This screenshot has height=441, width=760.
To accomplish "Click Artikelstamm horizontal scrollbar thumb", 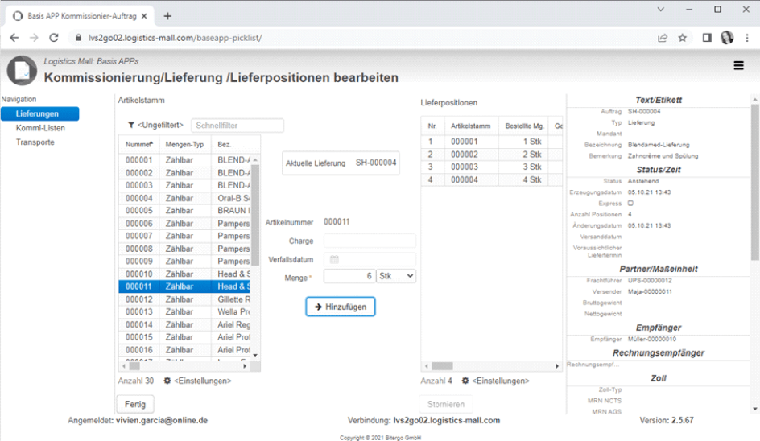I will [134, 366].
